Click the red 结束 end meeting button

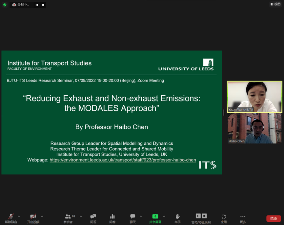pyautogui.click(x=274, y=218)
